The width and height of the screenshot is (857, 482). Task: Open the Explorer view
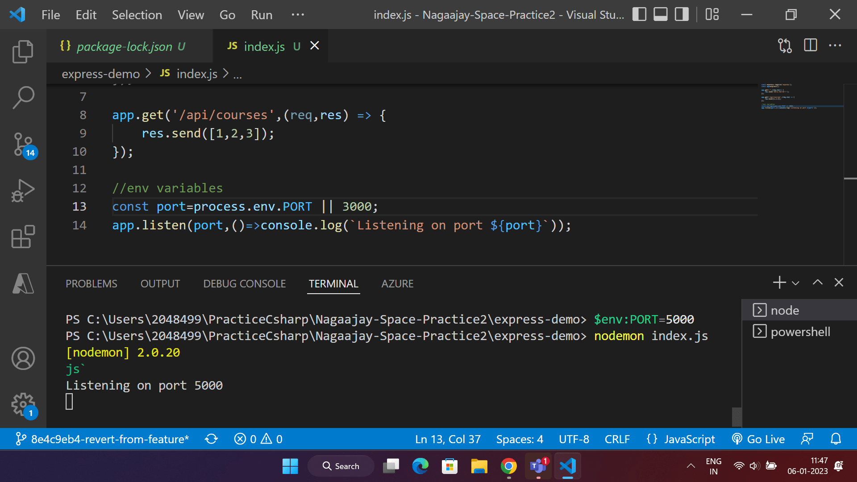[23, 51]
